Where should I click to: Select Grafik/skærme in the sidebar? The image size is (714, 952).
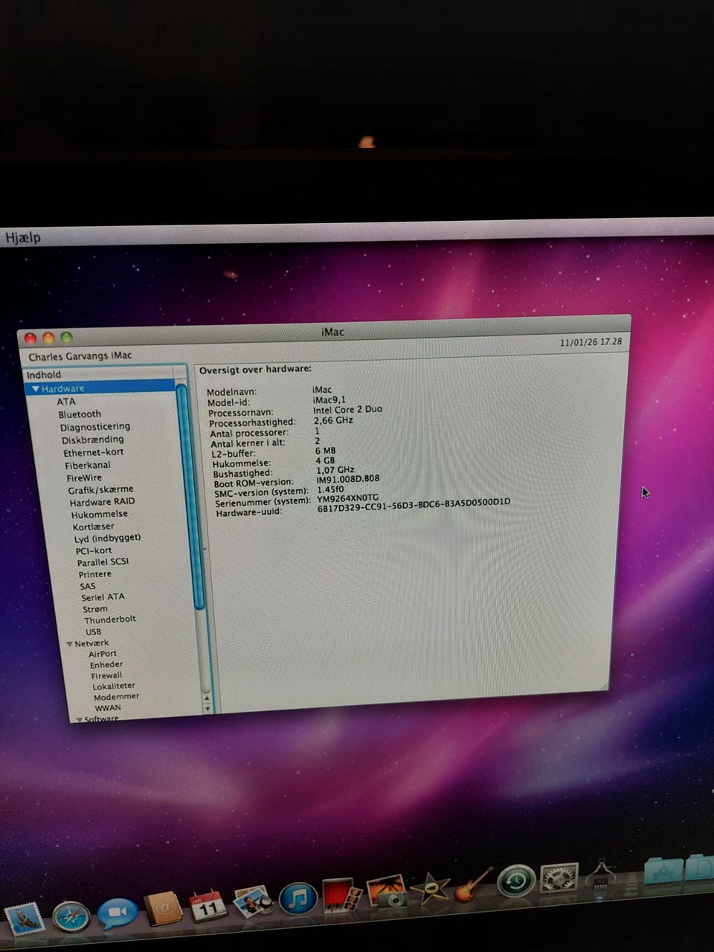tap(101, 490)
